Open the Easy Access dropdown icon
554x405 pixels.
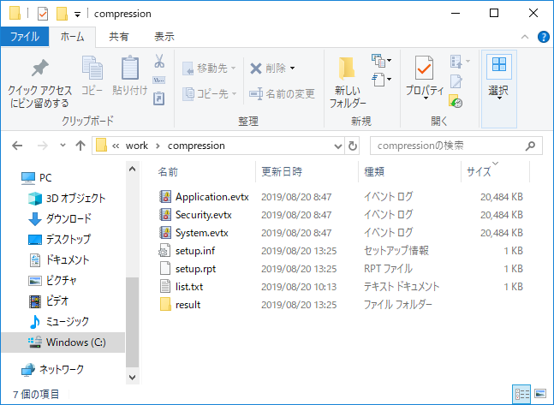click(381, 80)
